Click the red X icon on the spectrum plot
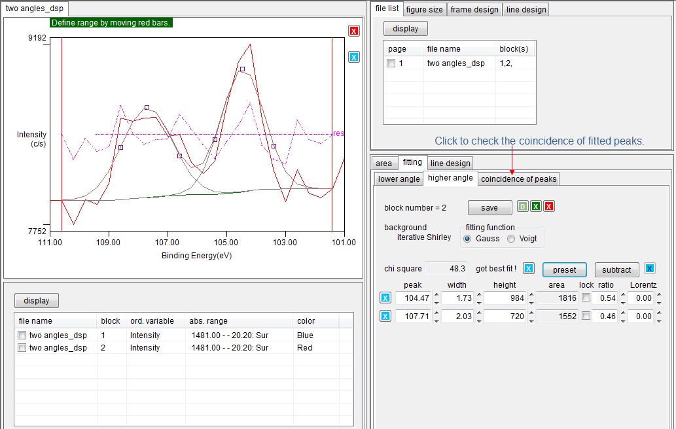676x429 pixels. point(354,31)
